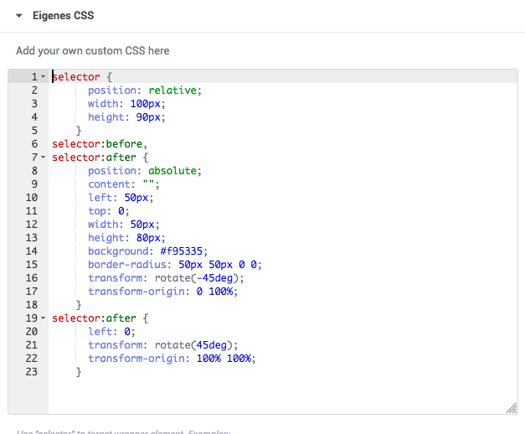Click 'transform-origin: 100% 100%' line
The image size is (525, 434).
pos(171,359)
